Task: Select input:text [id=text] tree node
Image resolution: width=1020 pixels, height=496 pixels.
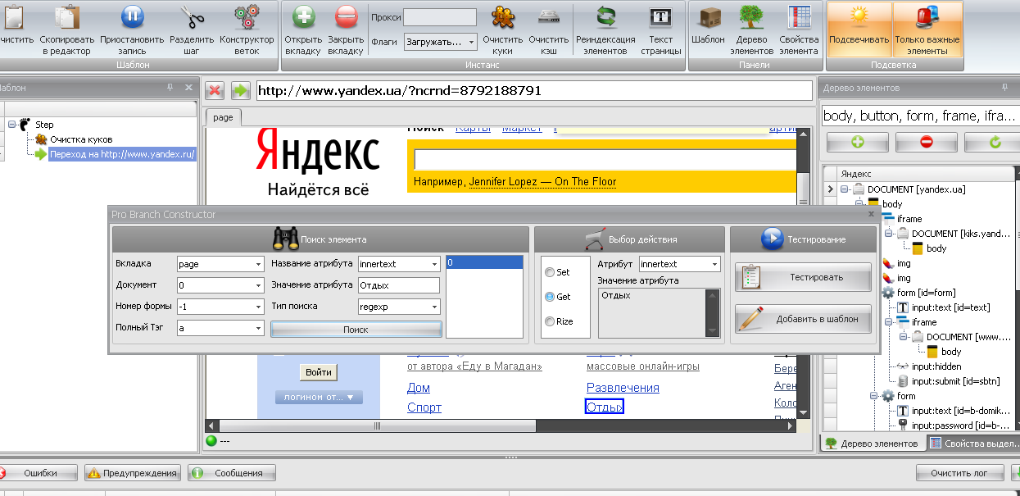Action: (x=950, y=307)
